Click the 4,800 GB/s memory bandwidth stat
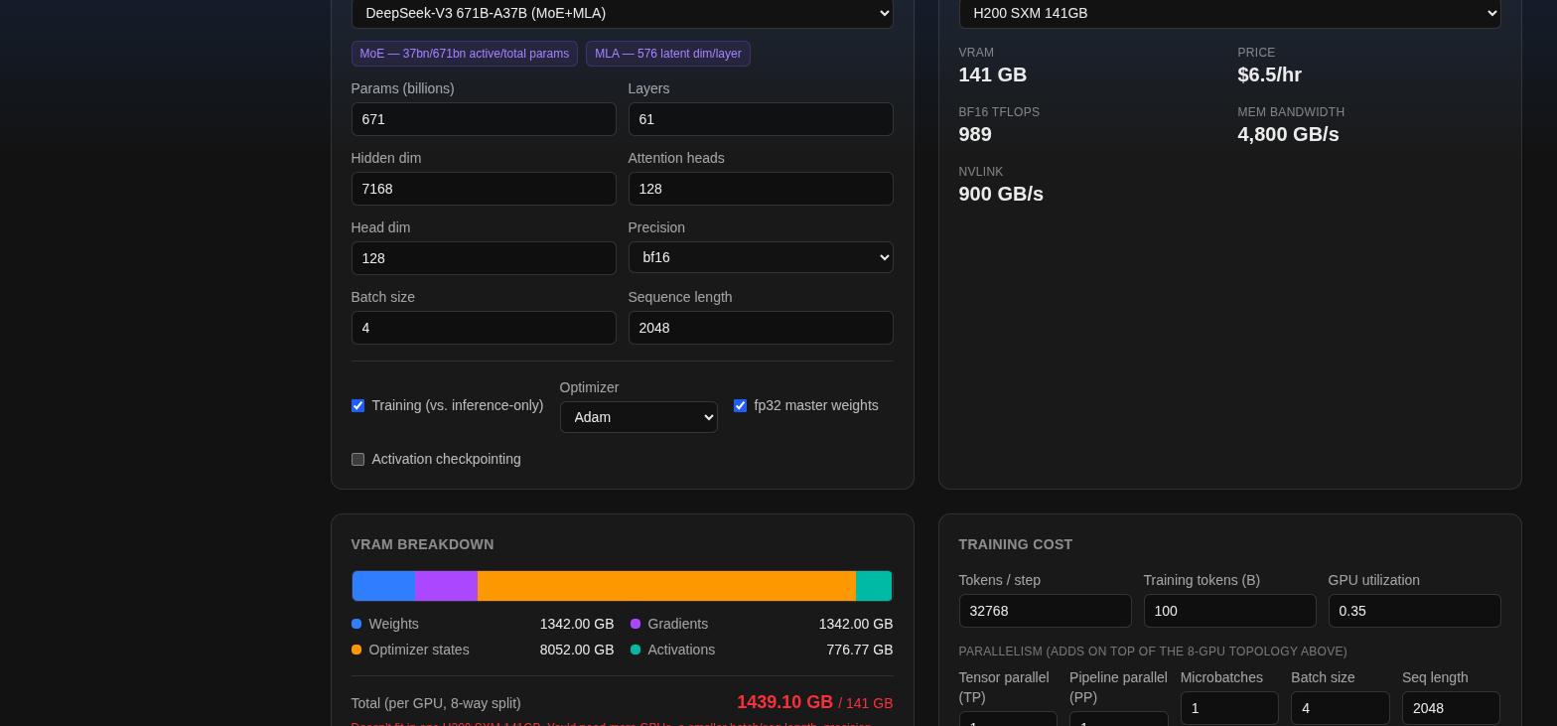This screenshot has width=1557, height=726. (x=1288, y=134)
